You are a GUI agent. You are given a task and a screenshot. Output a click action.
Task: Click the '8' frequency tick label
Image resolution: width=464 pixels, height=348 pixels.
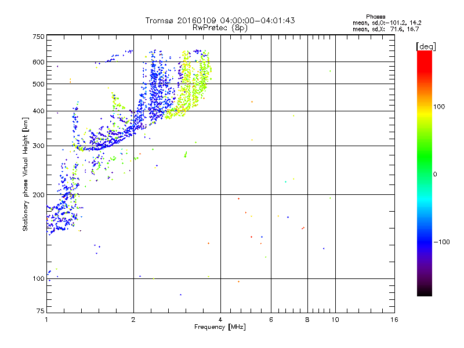(307, 320)
